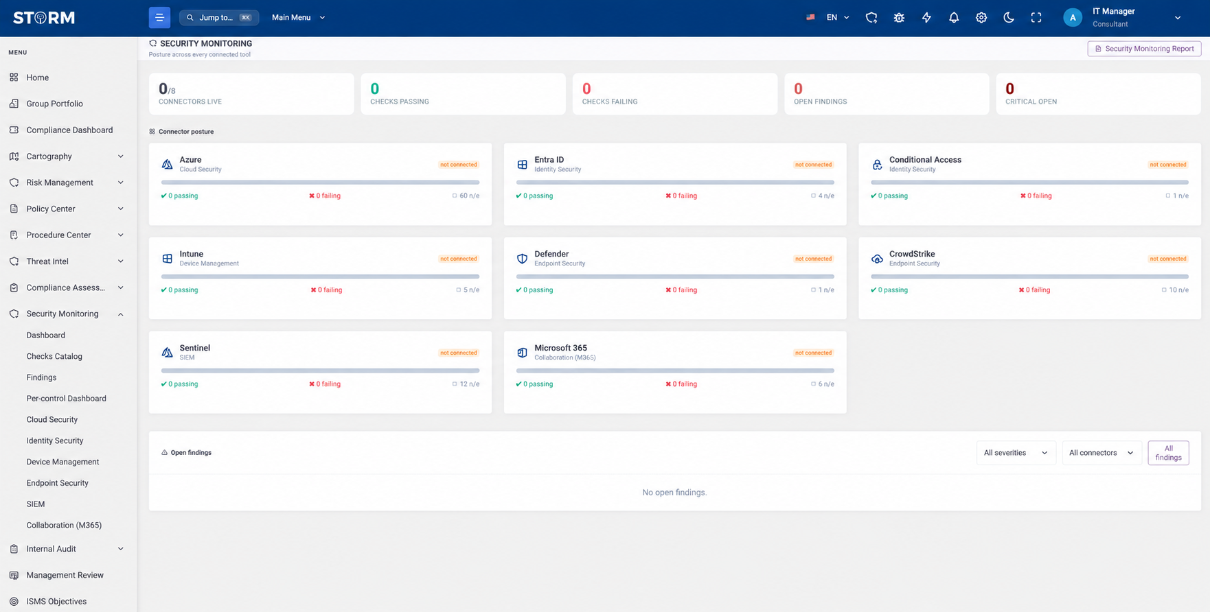
Task: Click the Entra ID connector icon
Action: point(522,164)
